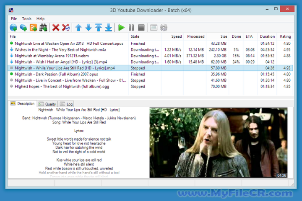The width and height of the screenshot is (302, 201).
Task: Click the app icon in the title bar
Action: pos(11,10)
